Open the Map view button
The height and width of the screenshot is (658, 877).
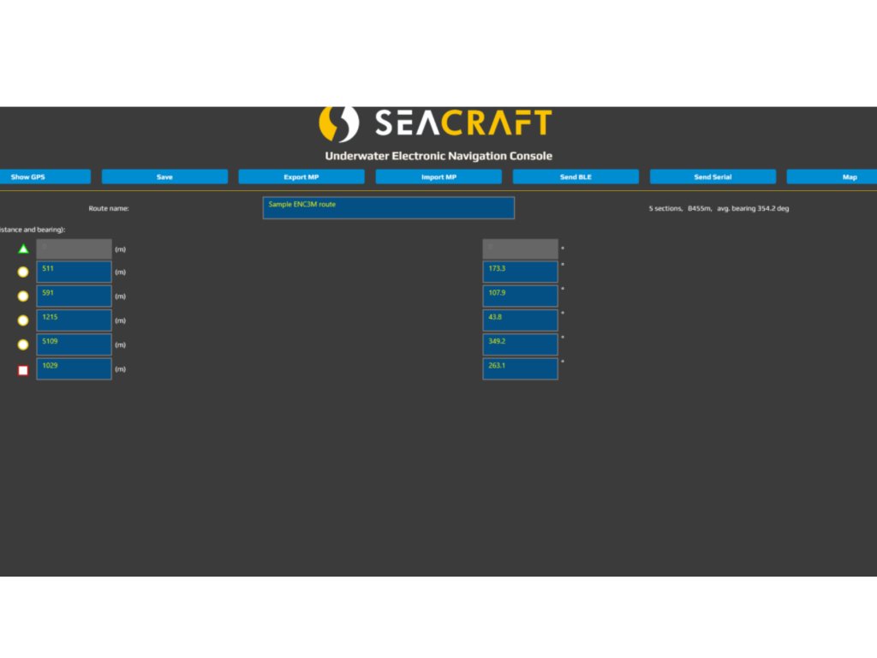[832, 176]
